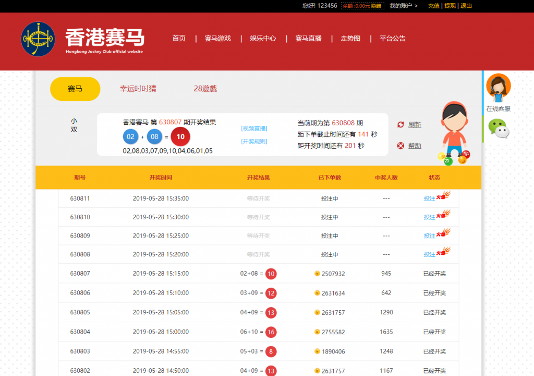View the 开奖规则 link
This screenshot has height=376, width=534.
[x=254, y=142]
